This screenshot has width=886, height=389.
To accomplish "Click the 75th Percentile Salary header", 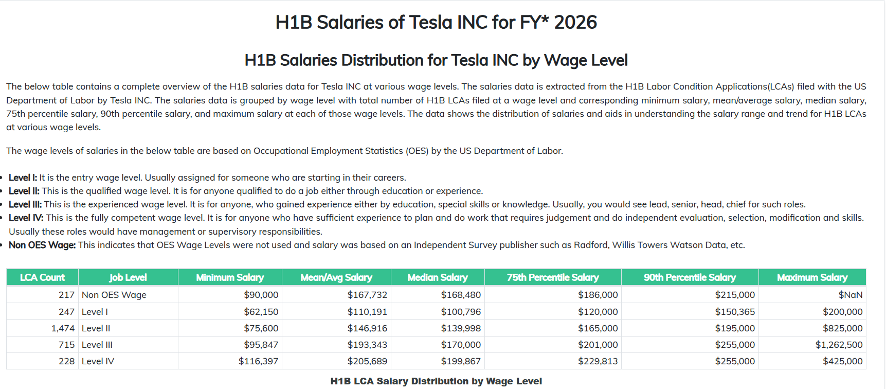I will point(553,277).
